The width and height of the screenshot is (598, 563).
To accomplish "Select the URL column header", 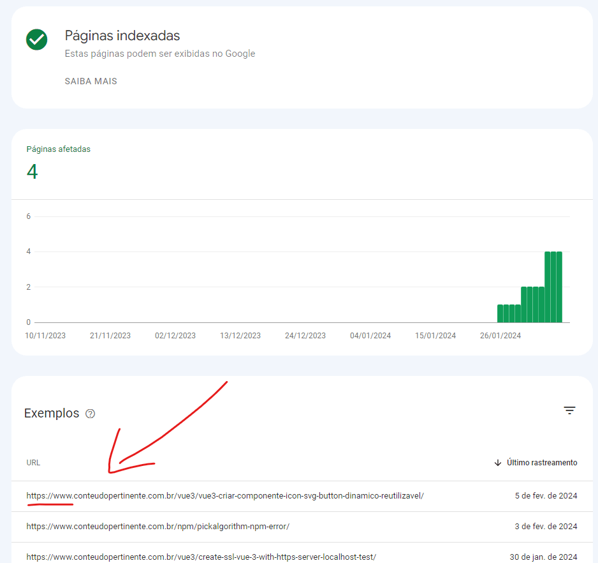I will coord(33,462).
